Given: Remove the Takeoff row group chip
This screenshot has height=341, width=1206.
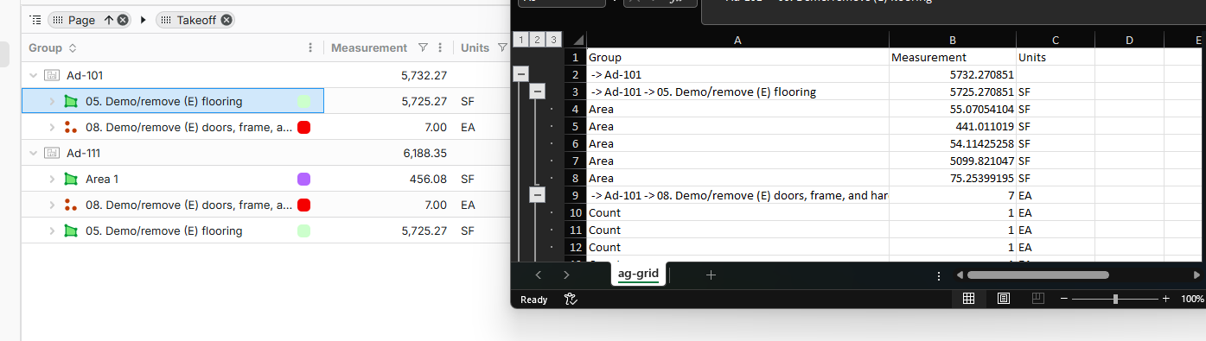Looking at the screenshot, I should tap(227, 20).
